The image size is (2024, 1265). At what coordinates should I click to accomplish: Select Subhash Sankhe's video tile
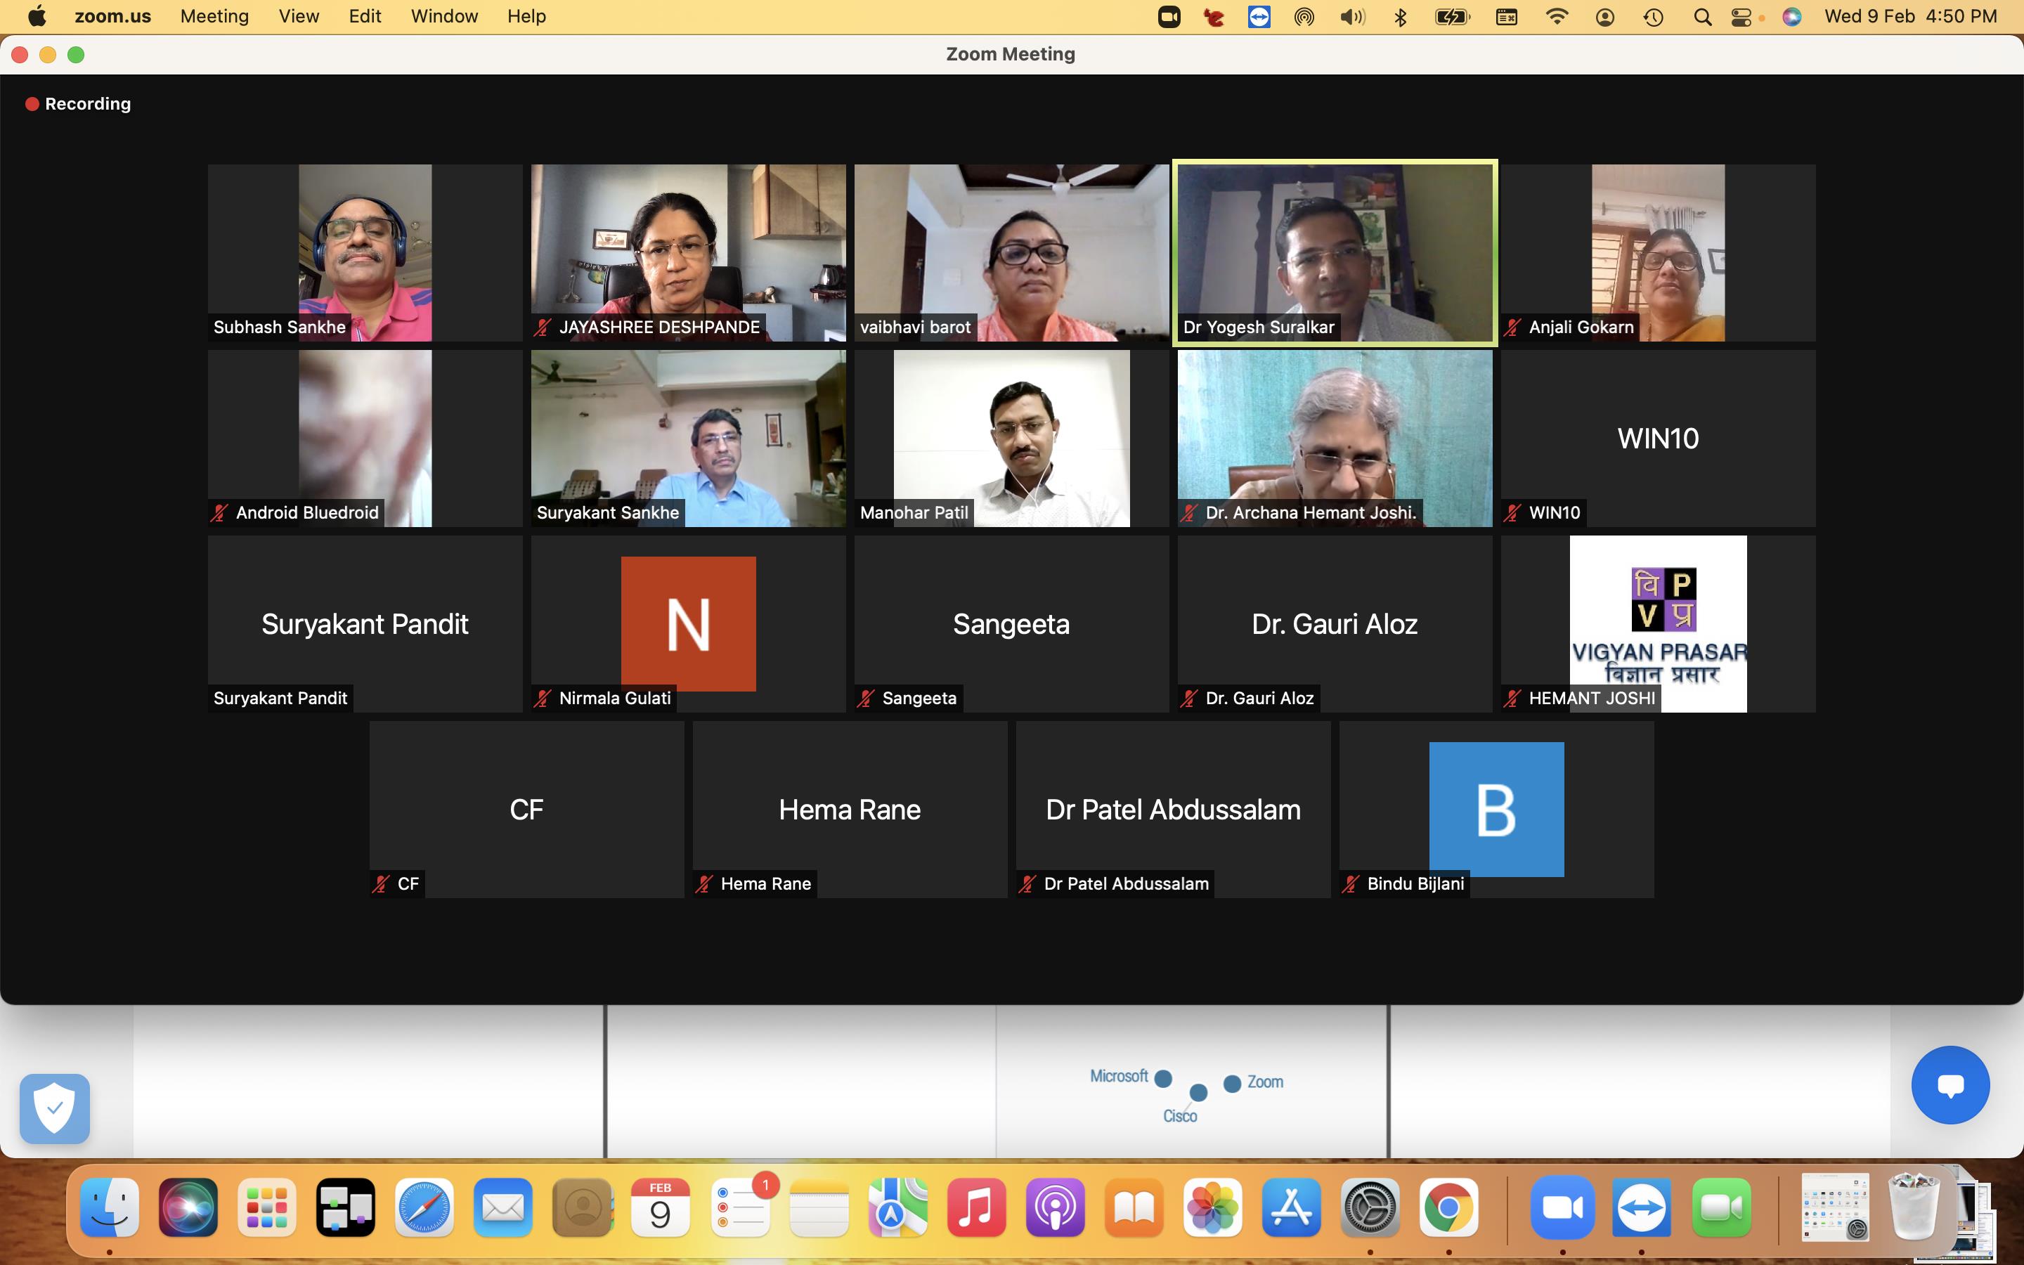tap(365, 253)
